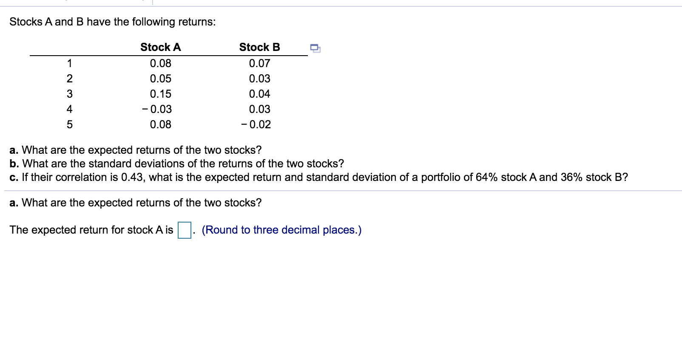Select the 0.15 return value for Stock A
The image size is (682, 361).
click(x=160, y=93)
